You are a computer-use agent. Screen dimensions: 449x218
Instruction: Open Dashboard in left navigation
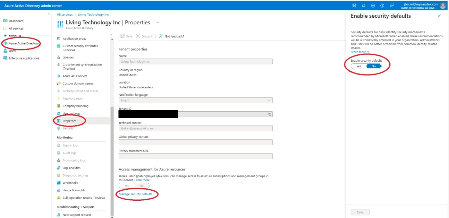[16, 21]
